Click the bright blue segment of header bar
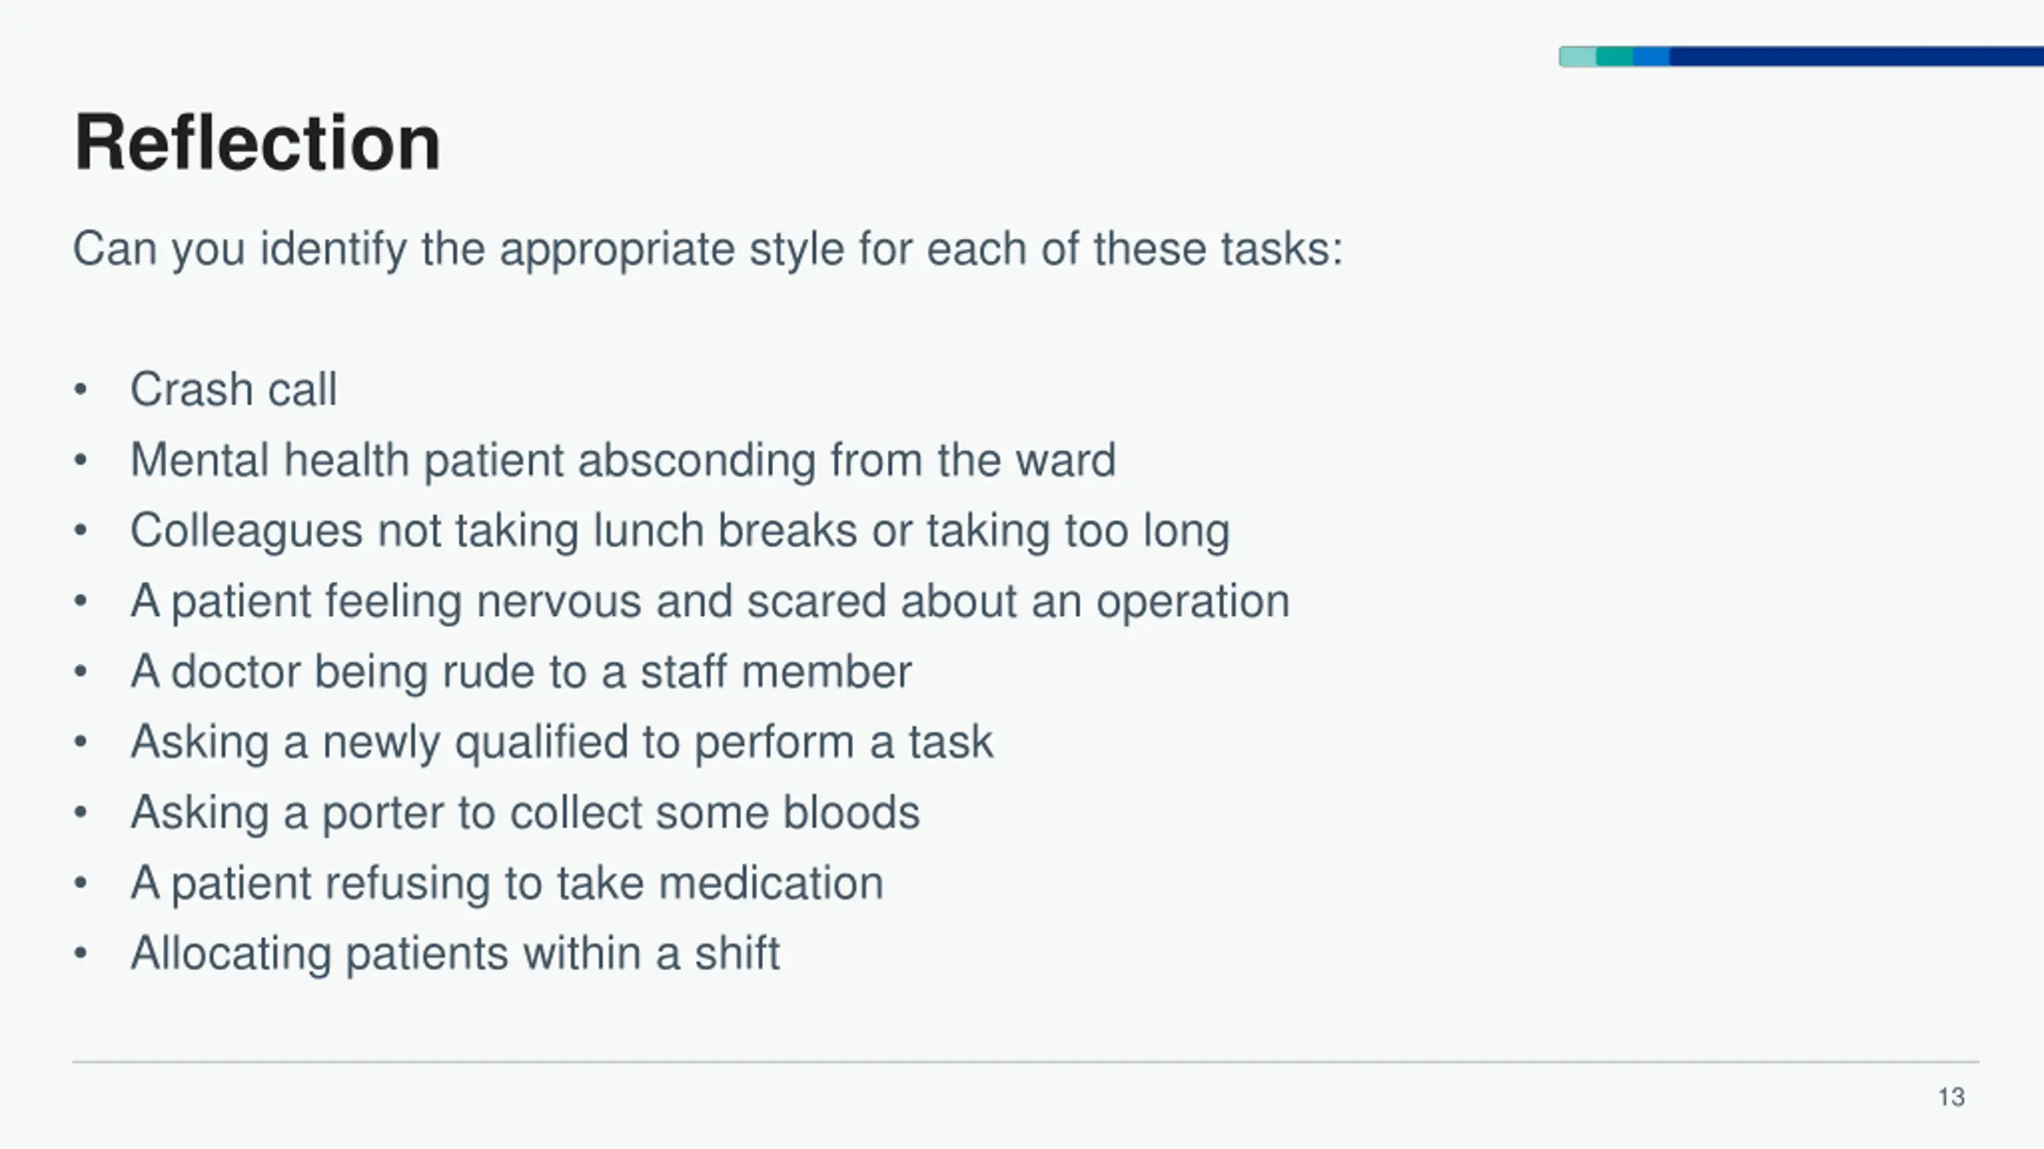The height and width of the screenshot is (1149, 2044). point(1651,57)
